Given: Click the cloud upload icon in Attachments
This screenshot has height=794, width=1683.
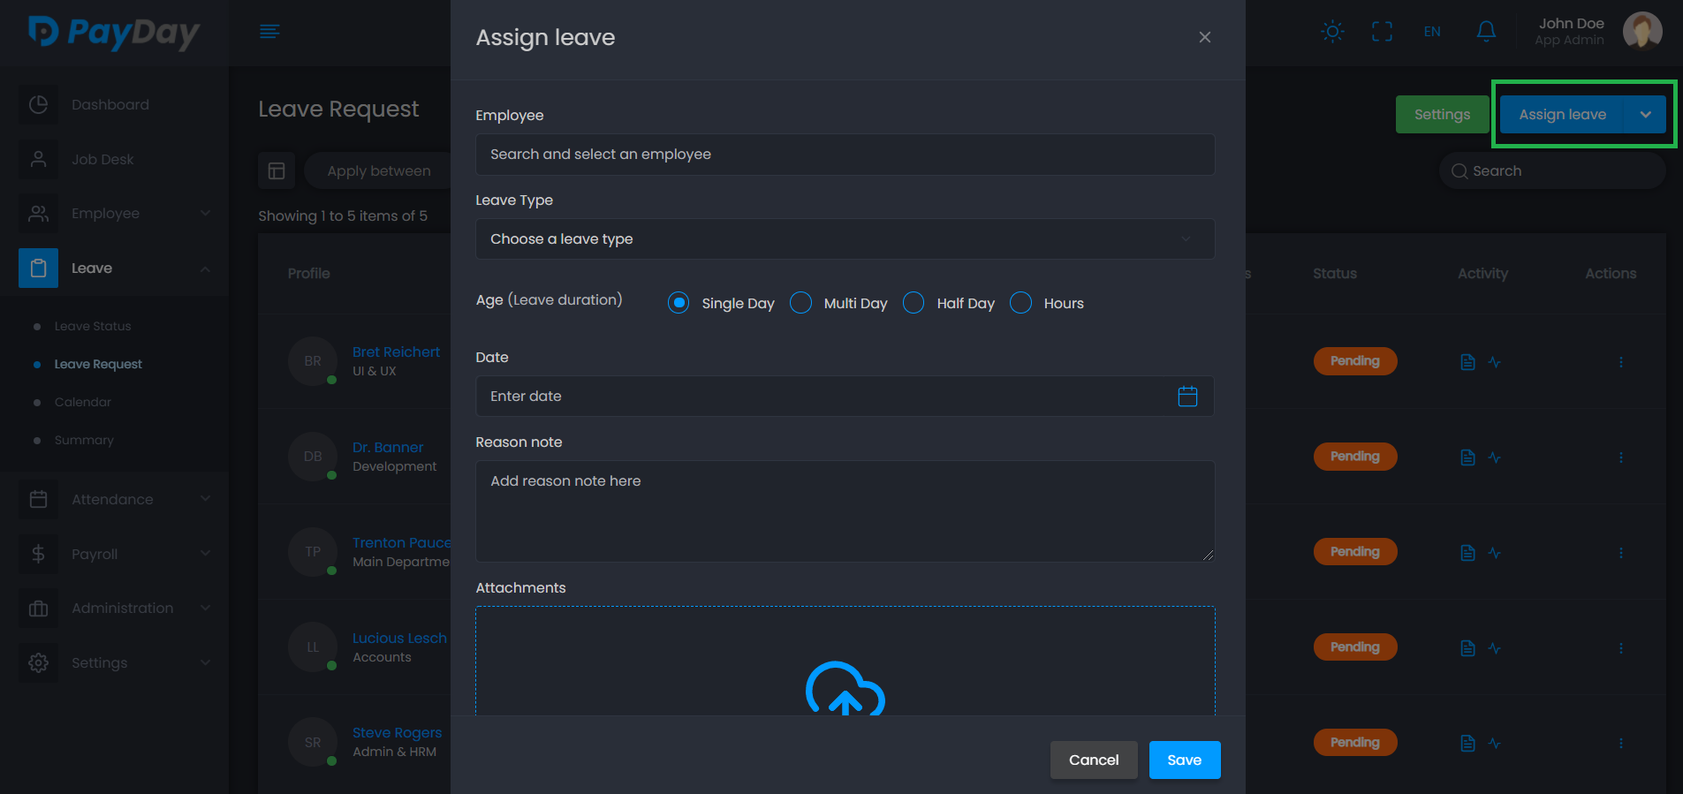Looking at the screenshot, I should pyautogui.click(x=845, y=690).
